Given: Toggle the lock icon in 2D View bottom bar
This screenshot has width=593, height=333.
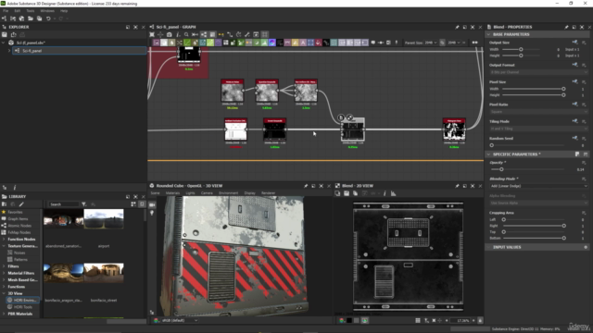Looking at the screenshot, I should pos(480,321).
